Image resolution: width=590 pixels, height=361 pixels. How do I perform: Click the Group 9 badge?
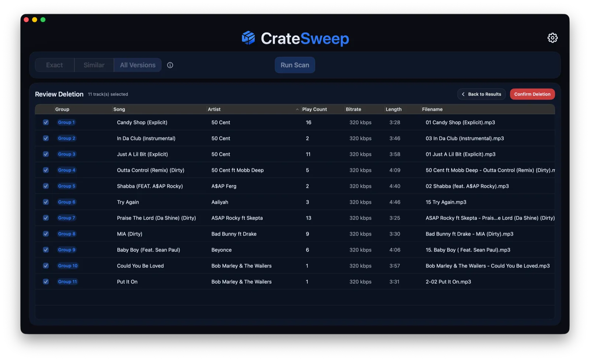click(x=67, y=250)
